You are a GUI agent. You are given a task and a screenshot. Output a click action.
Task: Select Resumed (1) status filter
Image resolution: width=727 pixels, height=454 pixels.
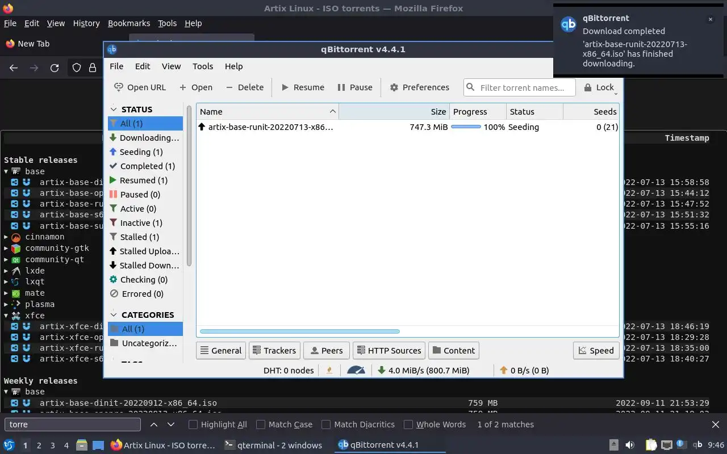[x=145, y=180]
